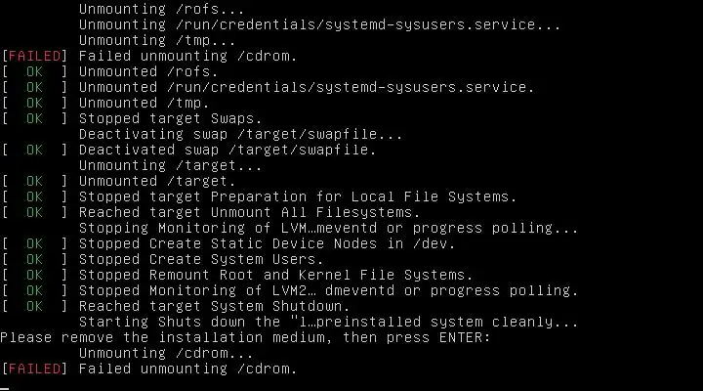
Task: Click the last FAILED status at bottom
Action: (34, 369)
